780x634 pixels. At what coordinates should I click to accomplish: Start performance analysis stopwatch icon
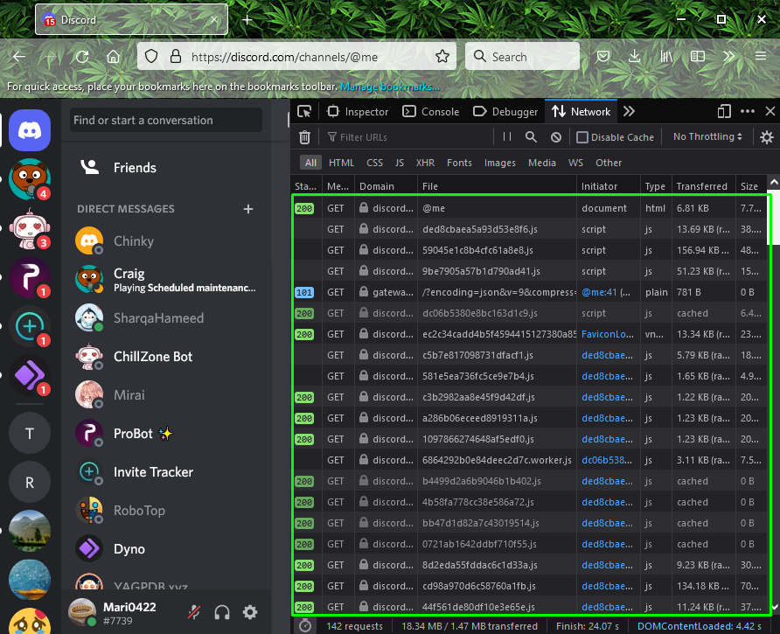pos(305,626)
